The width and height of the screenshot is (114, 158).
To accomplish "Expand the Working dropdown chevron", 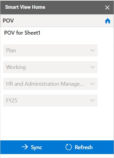I will pyautogui.click(x=92, y=67).
